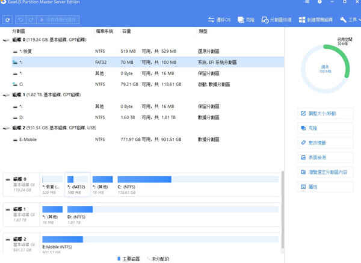Click Surface Test in the right panel
The image size is (361, 263).
[x=325, y=158]
